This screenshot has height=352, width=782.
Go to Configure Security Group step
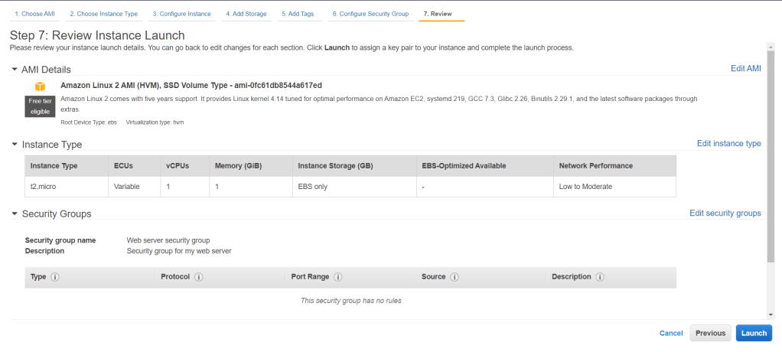pos(370,14)
